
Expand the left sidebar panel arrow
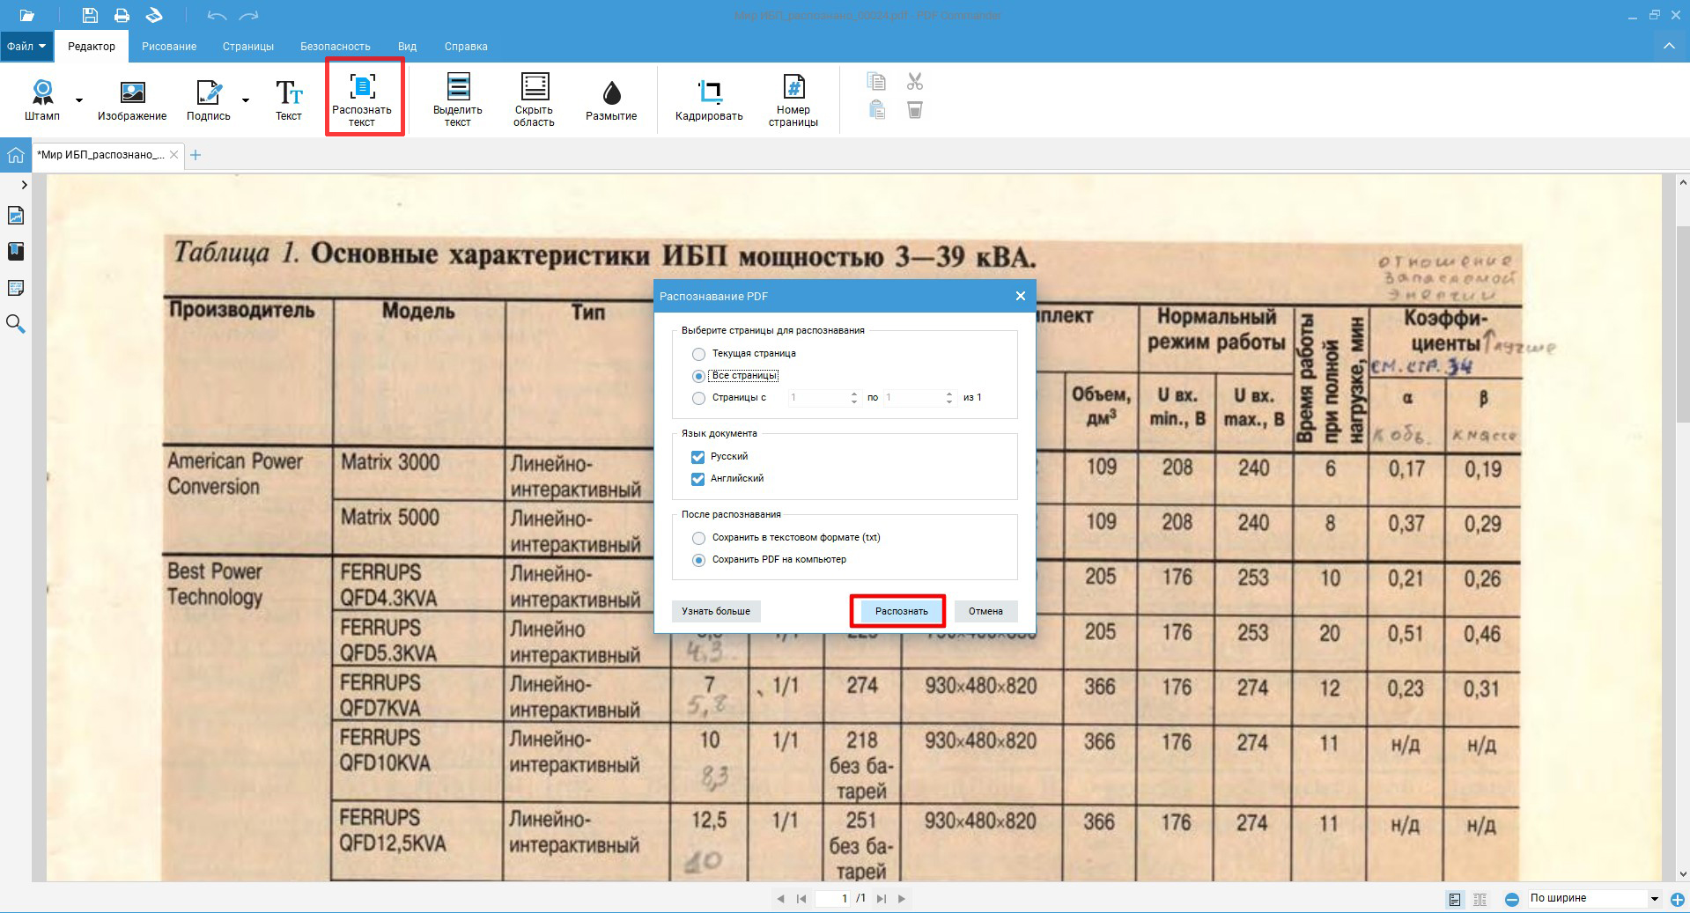24,185
